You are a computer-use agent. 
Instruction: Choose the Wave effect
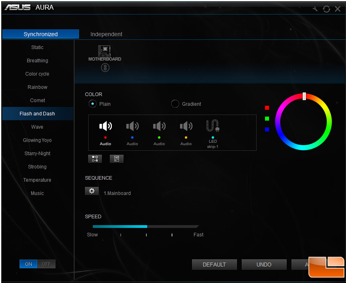pos(37,127)
